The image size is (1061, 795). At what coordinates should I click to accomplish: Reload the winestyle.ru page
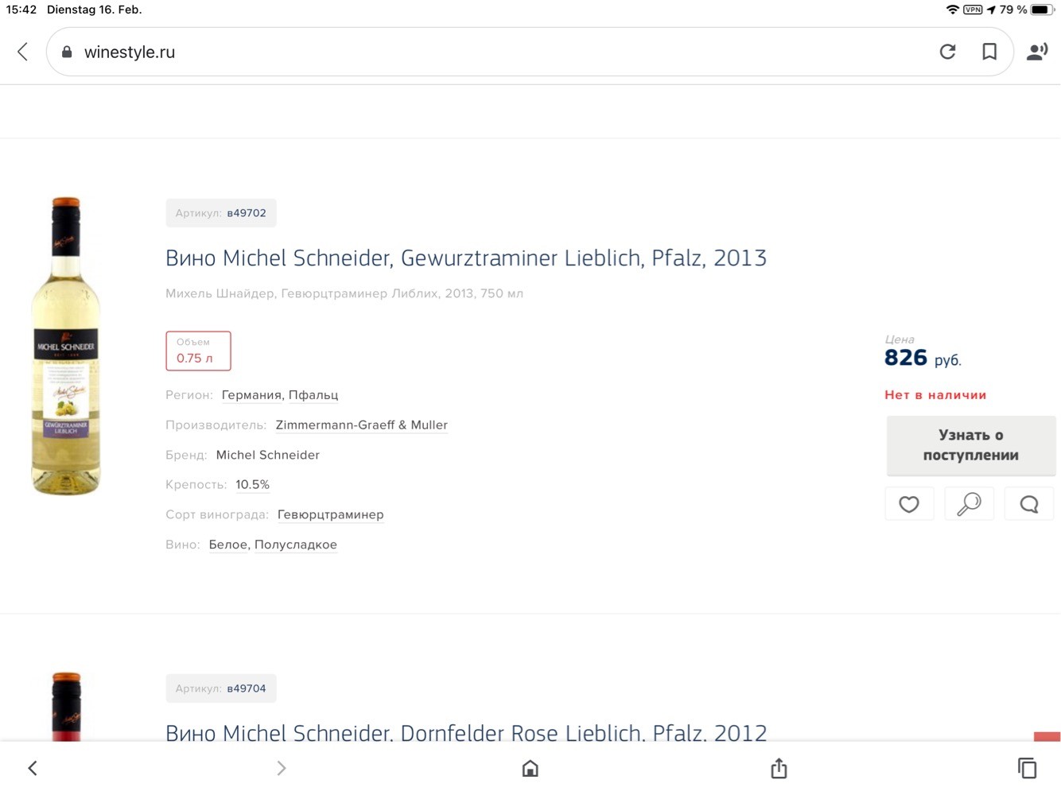(947, 52)
